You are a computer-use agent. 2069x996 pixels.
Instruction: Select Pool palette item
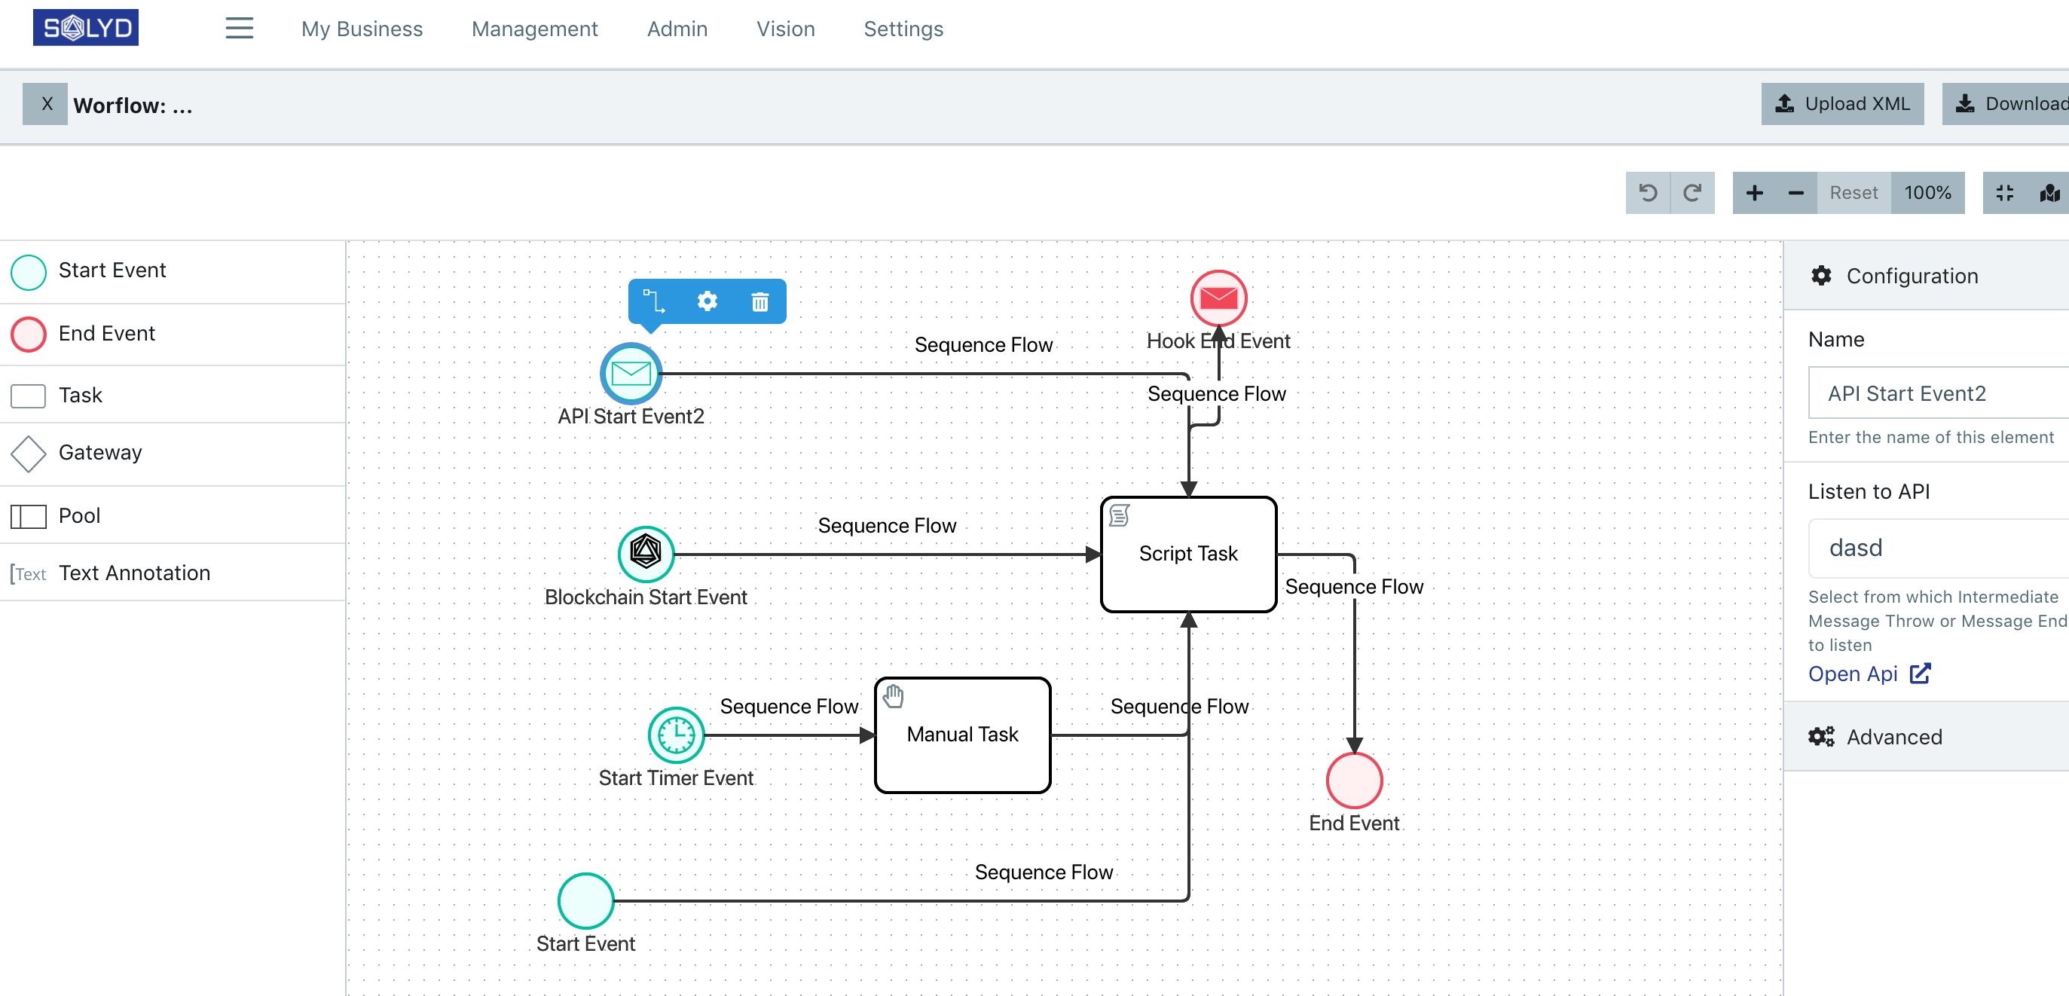173,515
